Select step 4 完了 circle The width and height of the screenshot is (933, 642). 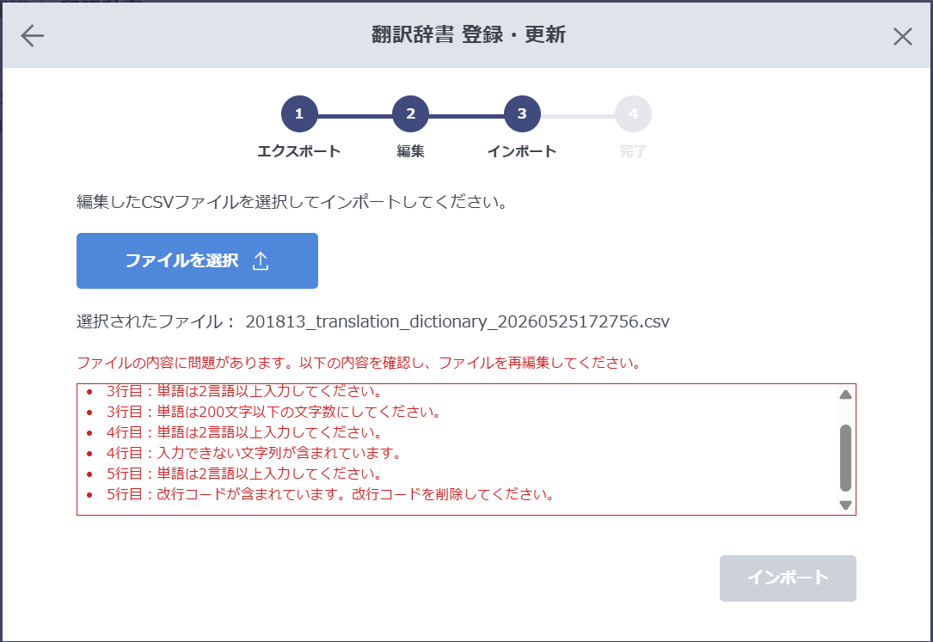click(633, 113)
